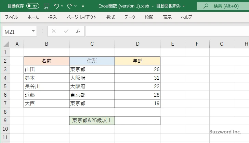The width and height of the screenshot is (249, 143).
Task: Select the cell containing 鈴木
Action: (47, 78)
